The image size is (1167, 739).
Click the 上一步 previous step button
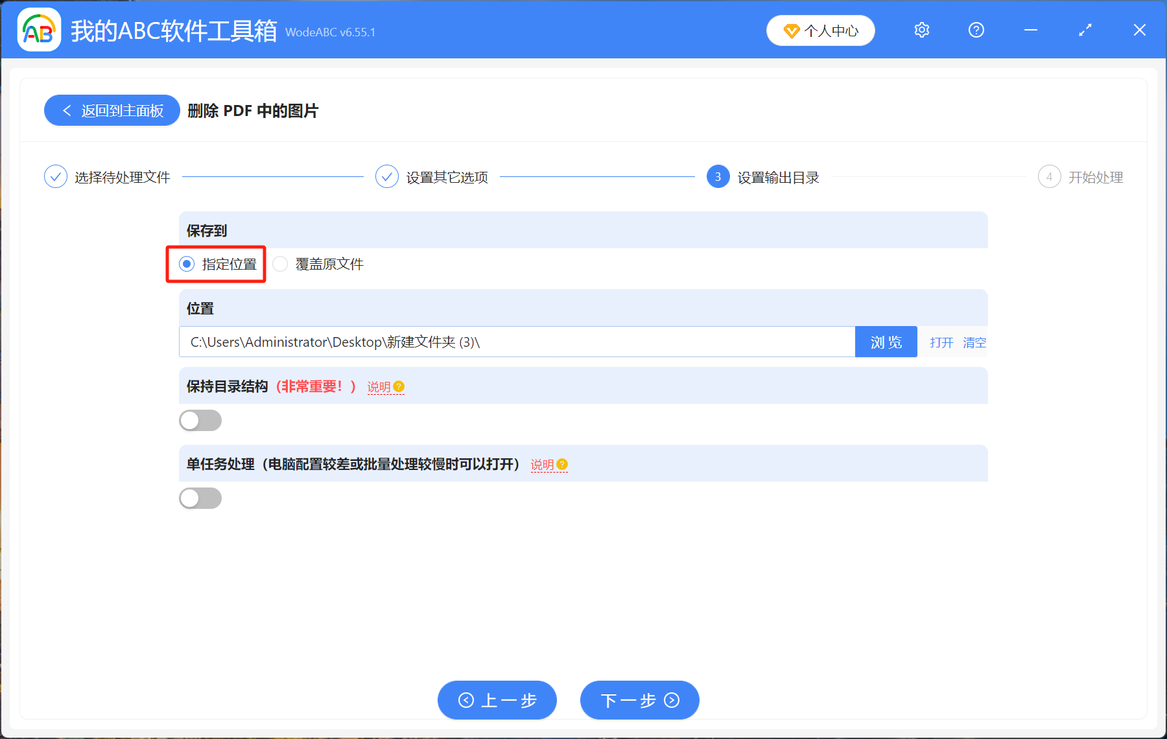(497, 700)
